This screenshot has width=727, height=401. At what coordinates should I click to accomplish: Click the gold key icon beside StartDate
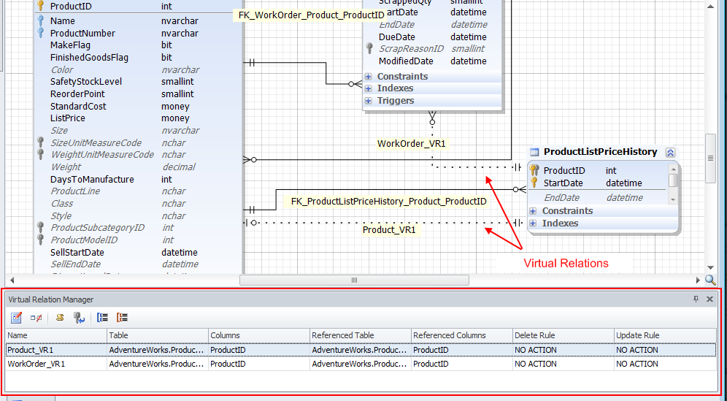pos(534,183)
